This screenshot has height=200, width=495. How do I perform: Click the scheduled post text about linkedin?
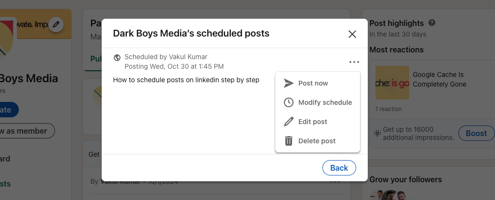(x=186, y=80)
